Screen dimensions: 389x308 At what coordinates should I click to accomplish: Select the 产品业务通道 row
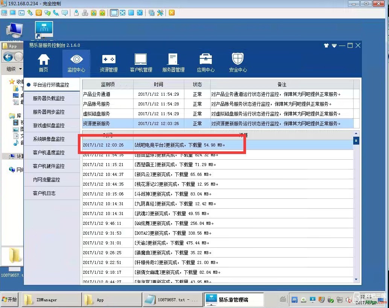tap(218, 94)
